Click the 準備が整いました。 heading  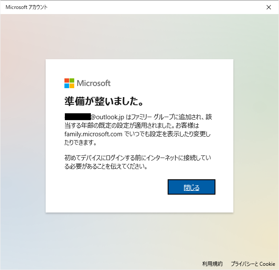click(104, 101)
